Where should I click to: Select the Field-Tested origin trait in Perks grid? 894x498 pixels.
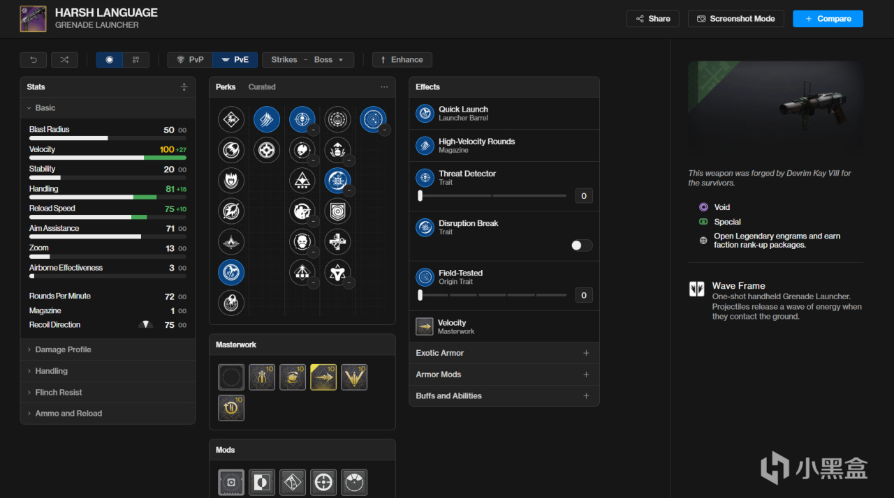pyautogui.click(x=374, y=119)
